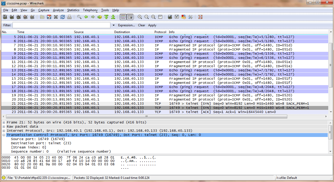Open the Go menu
334x182 pixels.
tap(33, 10)
